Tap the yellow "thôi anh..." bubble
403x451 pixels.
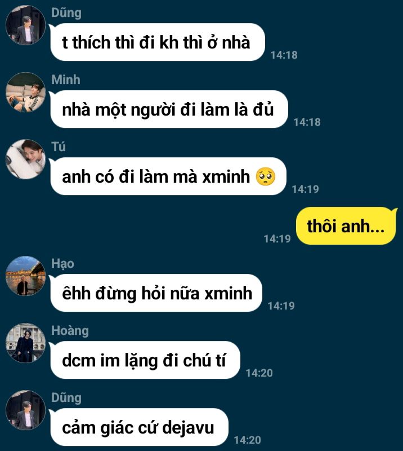pyautogui.click(x=346, y=226)
